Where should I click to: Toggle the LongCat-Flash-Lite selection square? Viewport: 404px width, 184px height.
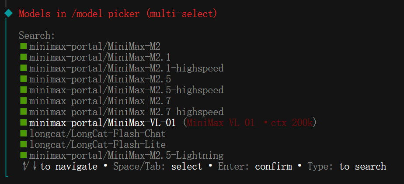pyautogui.click(x=23, y=144)
